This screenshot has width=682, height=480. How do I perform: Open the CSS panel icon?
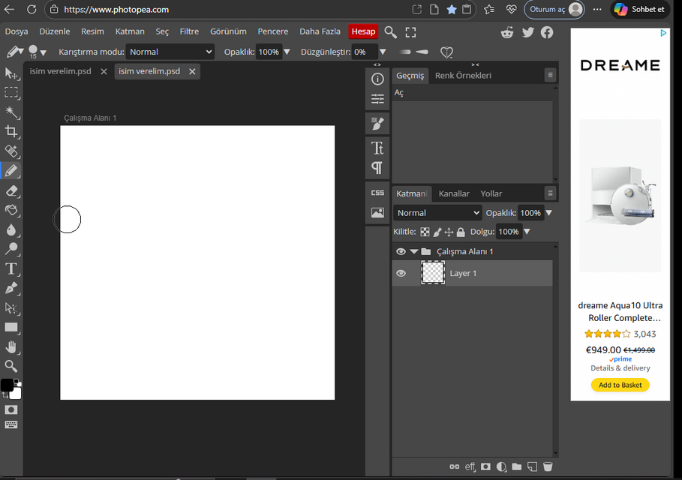pos(377,193)
